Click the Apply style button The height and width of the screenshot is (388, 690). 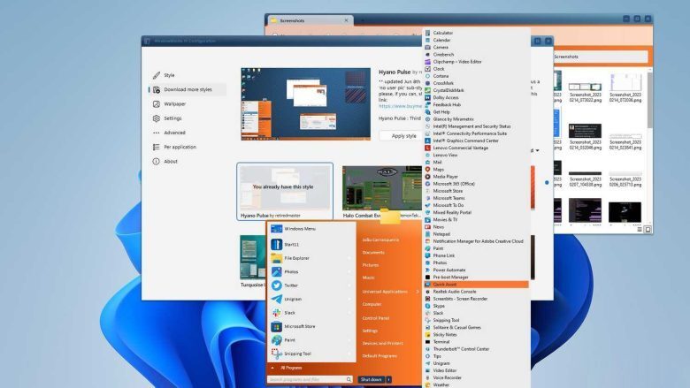pyautogui.click(x=403, y=136)
